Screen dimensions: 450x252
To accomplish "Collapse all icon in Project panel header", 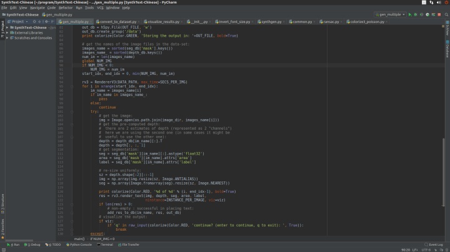I will tap(39, 21).
